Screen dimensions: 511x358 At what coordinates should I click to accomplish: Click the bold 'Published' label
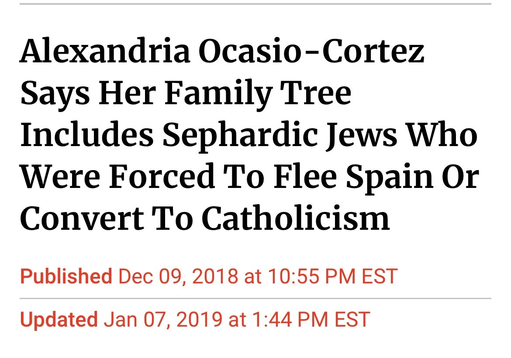click(x=66, y=276)
